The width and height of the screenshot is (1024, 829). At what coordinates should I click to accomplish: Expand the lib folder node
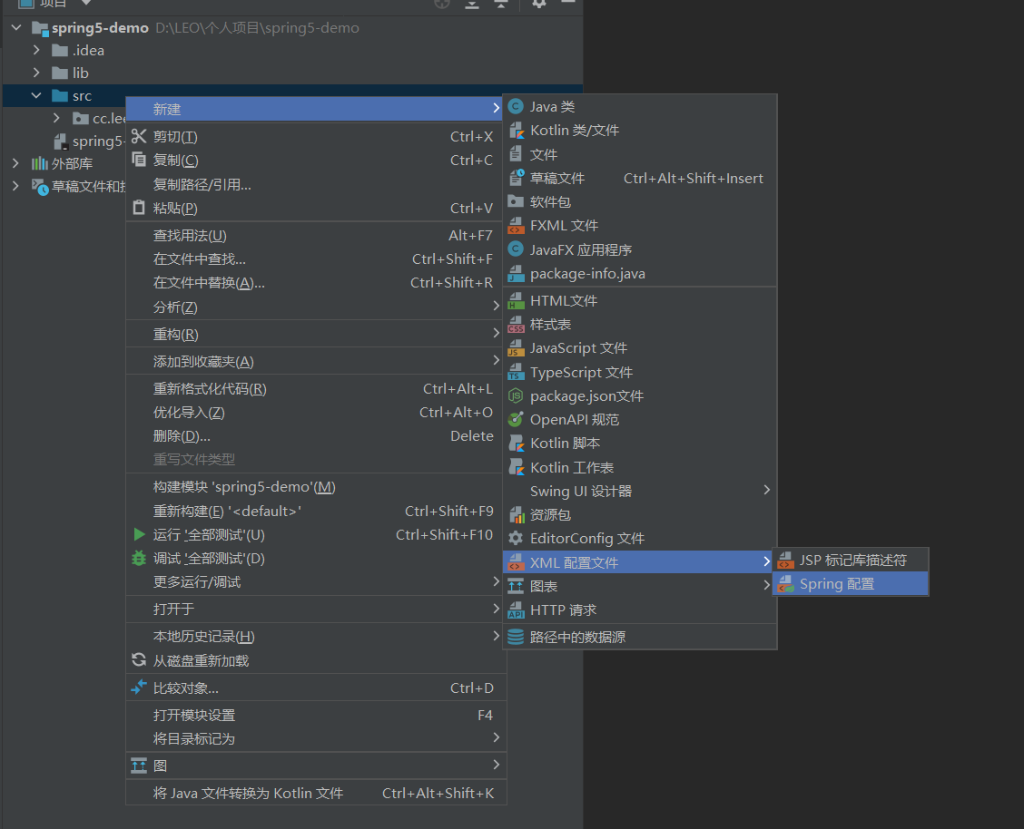click(x=36, y=73)
